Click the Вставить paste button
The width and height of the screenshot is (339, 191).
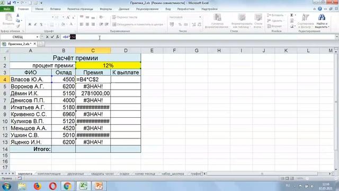point(8,20)
